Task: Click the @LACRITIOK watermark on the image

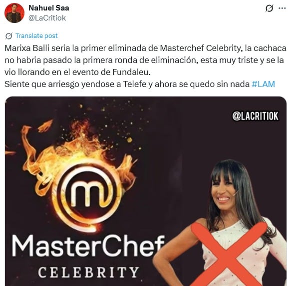Action: (x=256, y=116)
